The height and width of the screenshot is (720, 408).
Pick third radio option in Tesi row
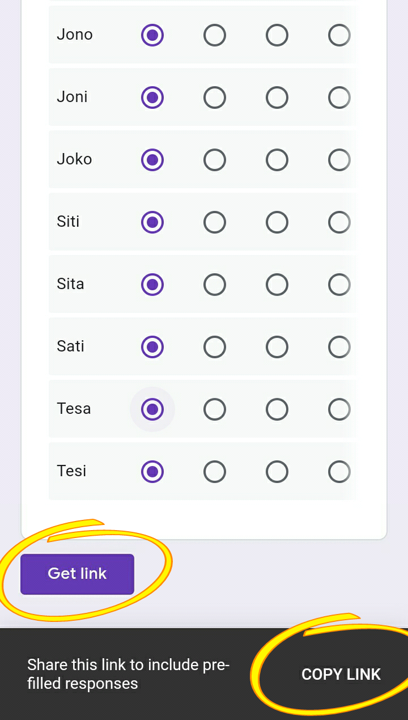[x=277, y=472]
